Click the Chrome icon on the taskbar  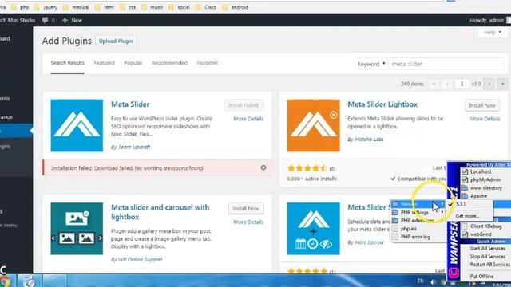(5, 281)
